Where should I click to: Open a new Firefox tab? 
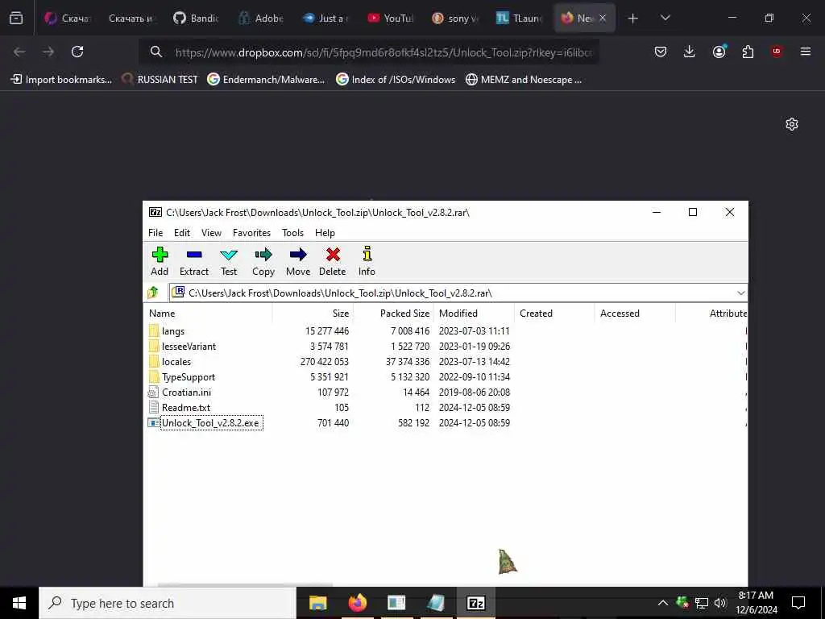coord(633,19)
